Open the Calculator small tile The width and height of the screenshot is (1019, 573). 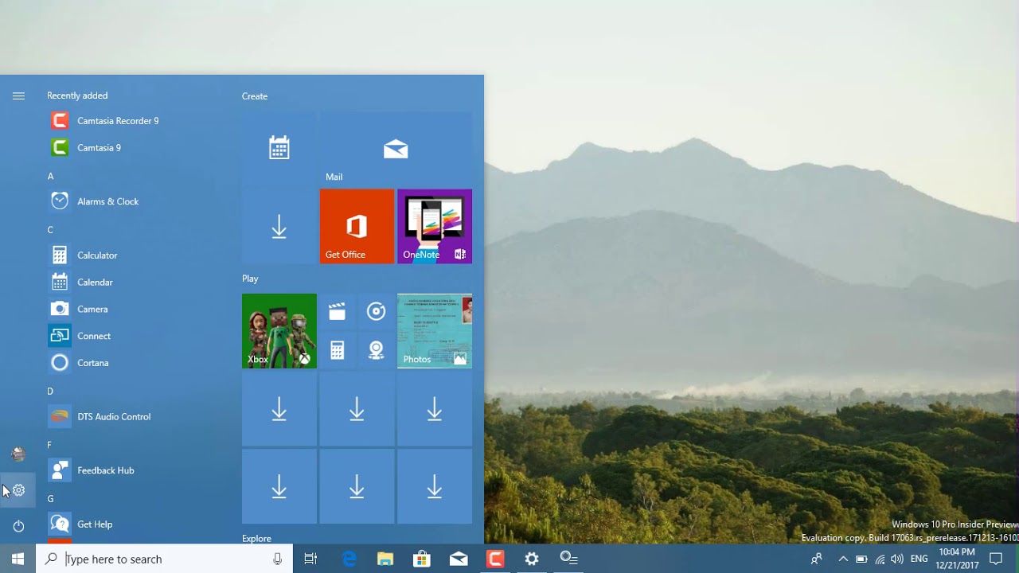click(338, 350)
